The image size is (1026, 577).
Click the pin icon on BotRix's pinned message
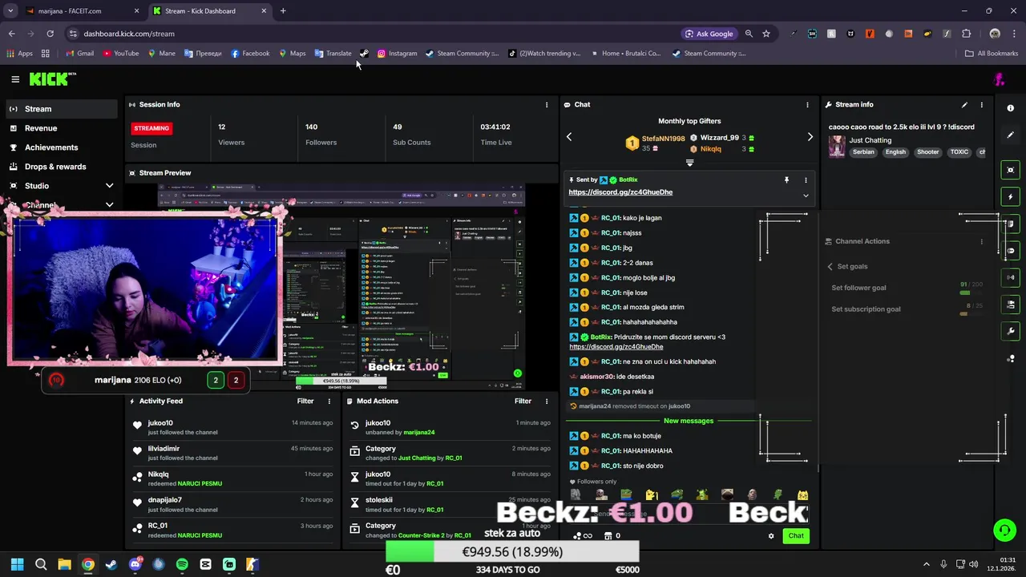click(786, 180)
